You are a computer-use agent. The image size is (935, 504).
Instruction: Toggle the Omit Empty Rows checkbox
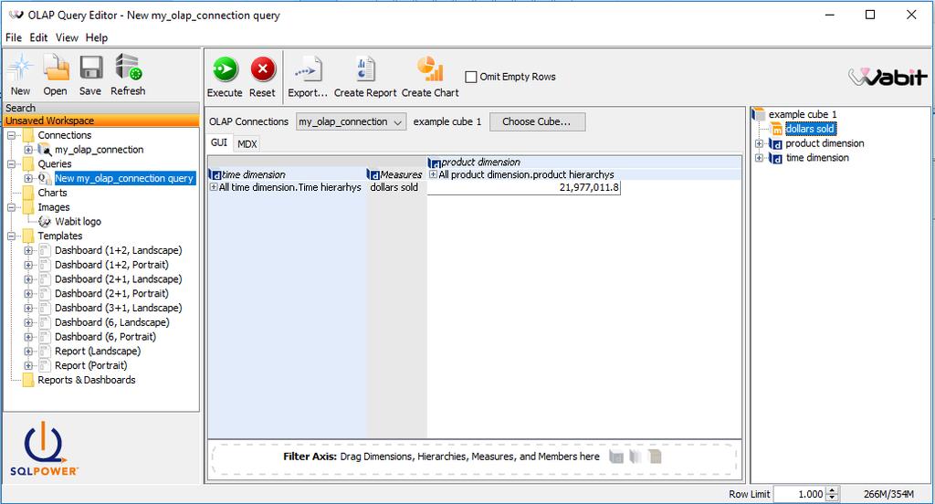pyautogui.click(x=471, y=77)
